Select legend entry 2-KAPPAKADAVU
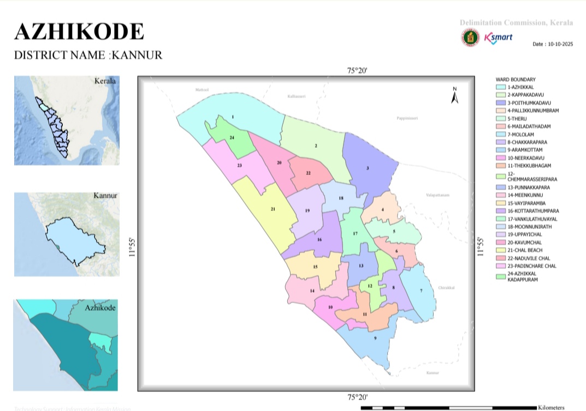The width and height of the screenshot is (586, 411). pyautogui.click(x=520, y=95)
